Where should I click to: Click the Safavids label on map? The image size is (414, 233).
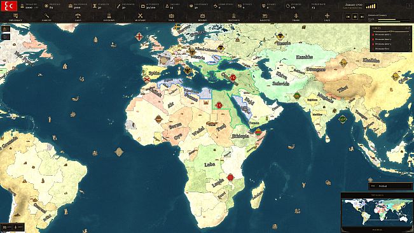(x=280, y=83)
